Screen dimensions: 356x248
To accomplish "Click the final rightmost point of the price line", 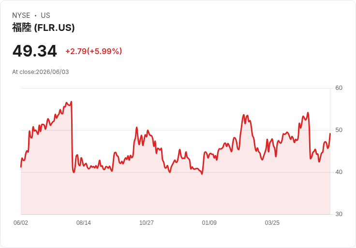I will coord(330,133).
